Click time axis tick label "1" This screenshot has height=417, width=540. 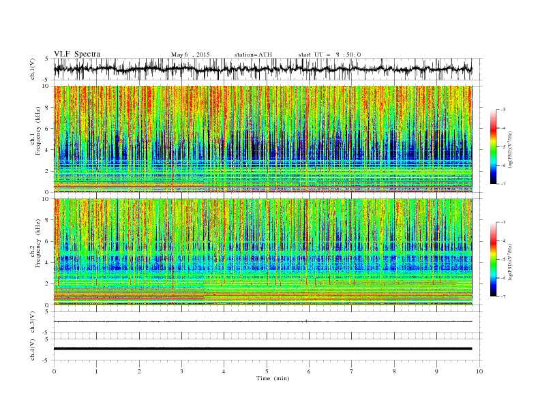click(96, 371)
